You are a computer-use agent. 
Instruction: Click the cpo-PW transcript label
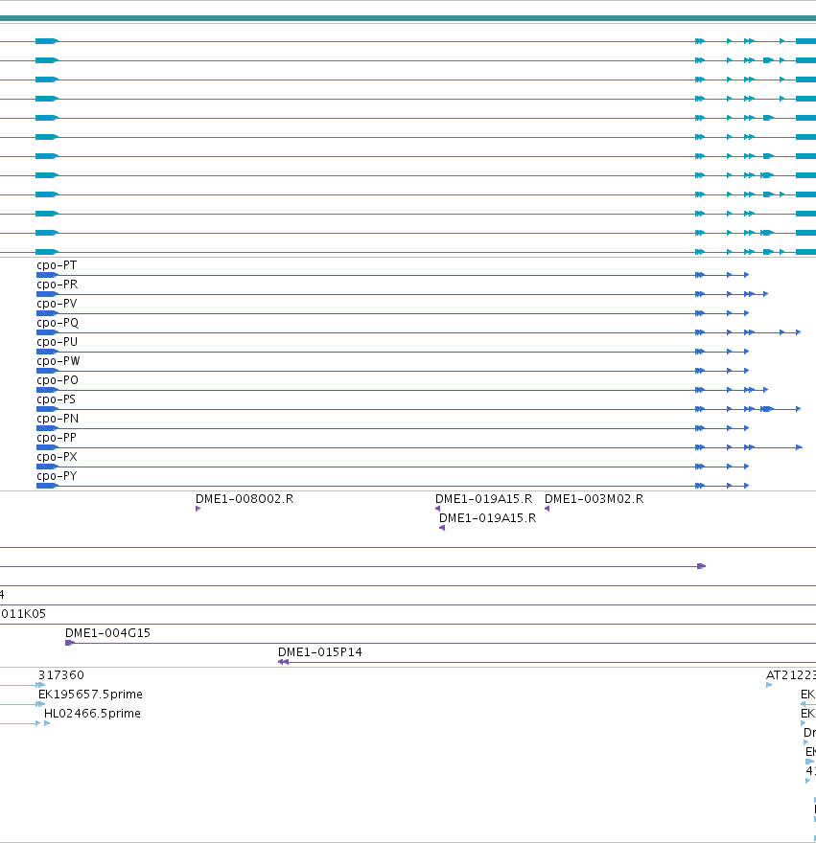[58, 361]
